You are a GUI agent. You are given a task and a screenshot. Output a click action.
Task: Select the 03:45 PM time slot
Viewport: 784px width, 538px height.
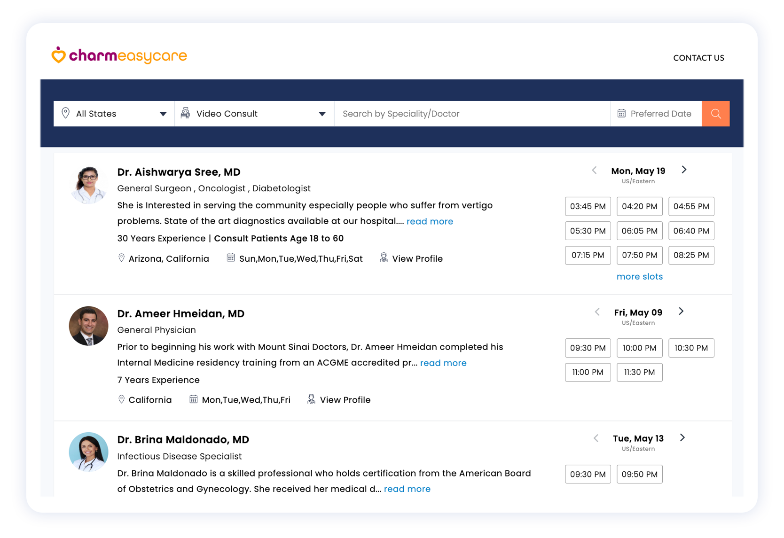click(588, 206)
